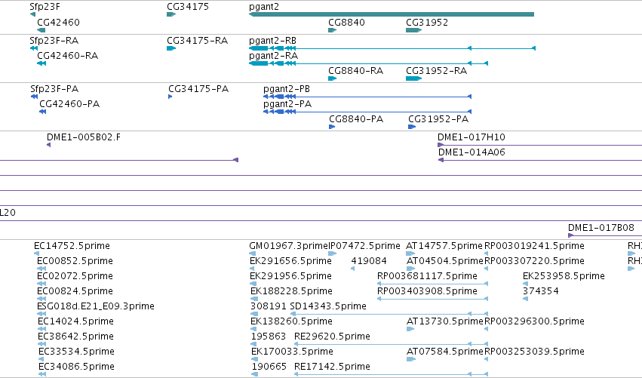Open EST EC38642.5prime
Viewport: 642px width, 378px height.
(41, 344)
